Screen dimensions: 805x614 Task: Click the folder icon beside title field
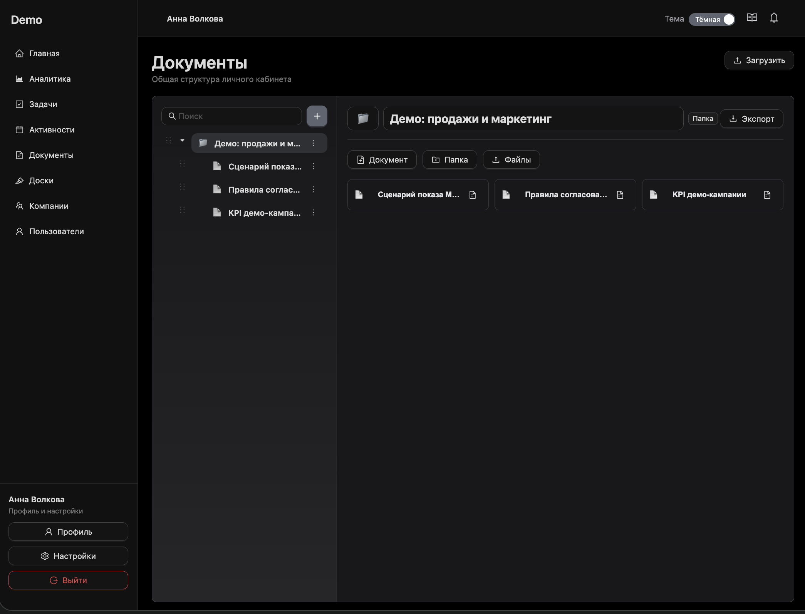coord(363,119)
